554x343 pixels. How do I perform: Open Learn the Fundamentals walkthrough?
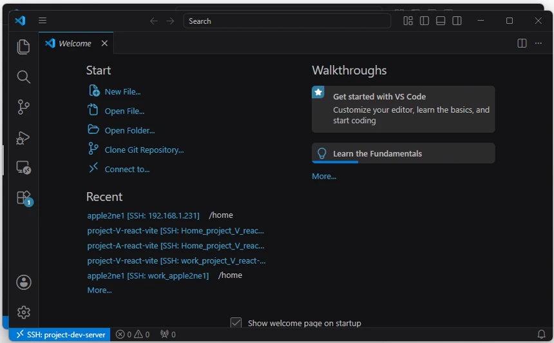[403, 153]
